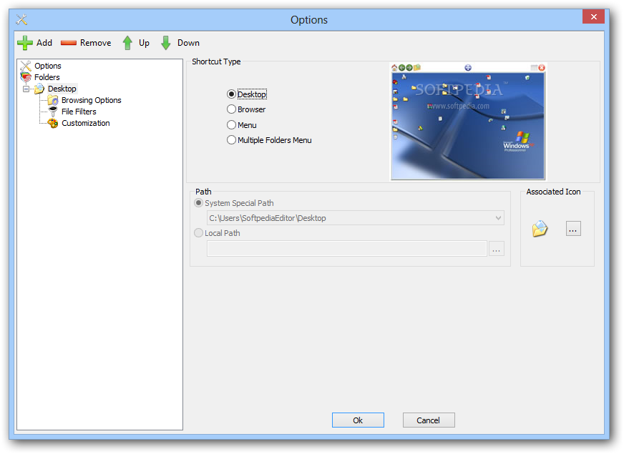Click the Local Path text field
The height and width of the screenshot is (454, 624).
346,249
